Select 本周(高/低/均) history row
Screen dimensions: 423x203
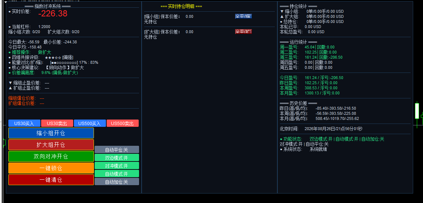[318, 113]
